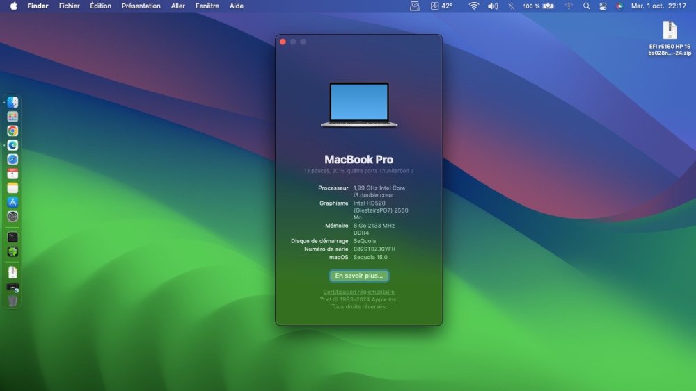Screen dimensions: 696x391
Task: Open the 42° temperature monitor menu
Action: click(441, 6)
